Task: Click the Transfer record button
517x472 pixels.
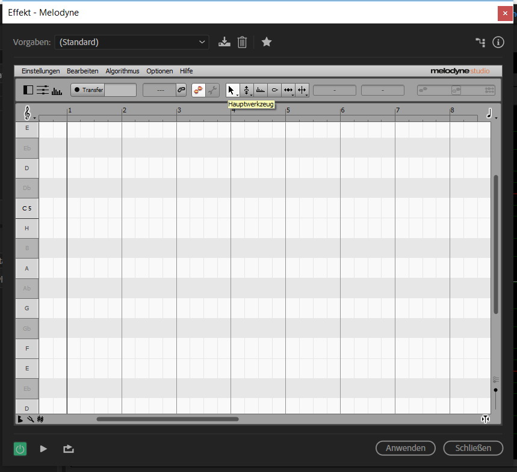Action: (88, 90)
